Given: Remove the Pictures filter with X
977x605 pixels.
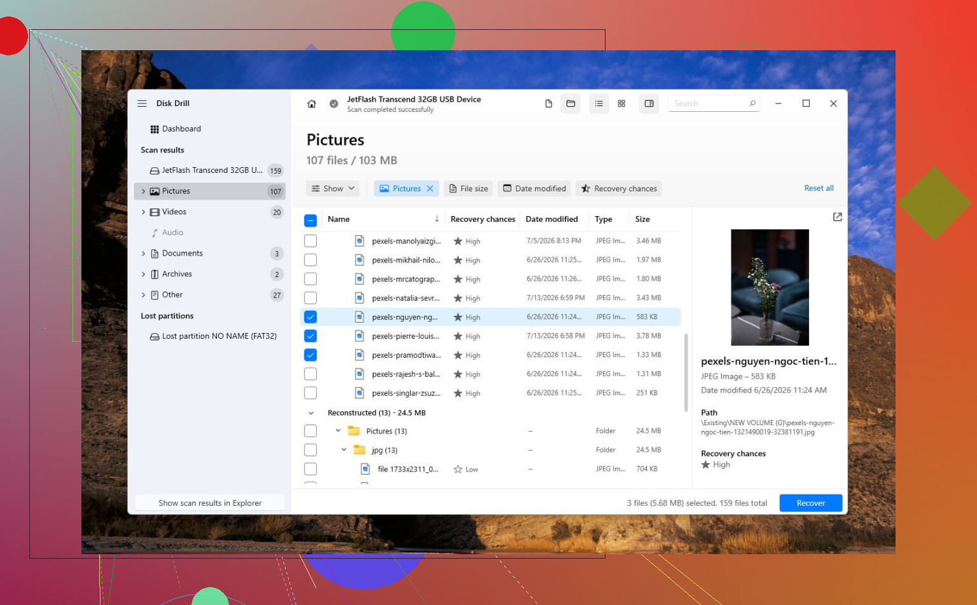Looking at the screenshot, I should coord(430,189).
